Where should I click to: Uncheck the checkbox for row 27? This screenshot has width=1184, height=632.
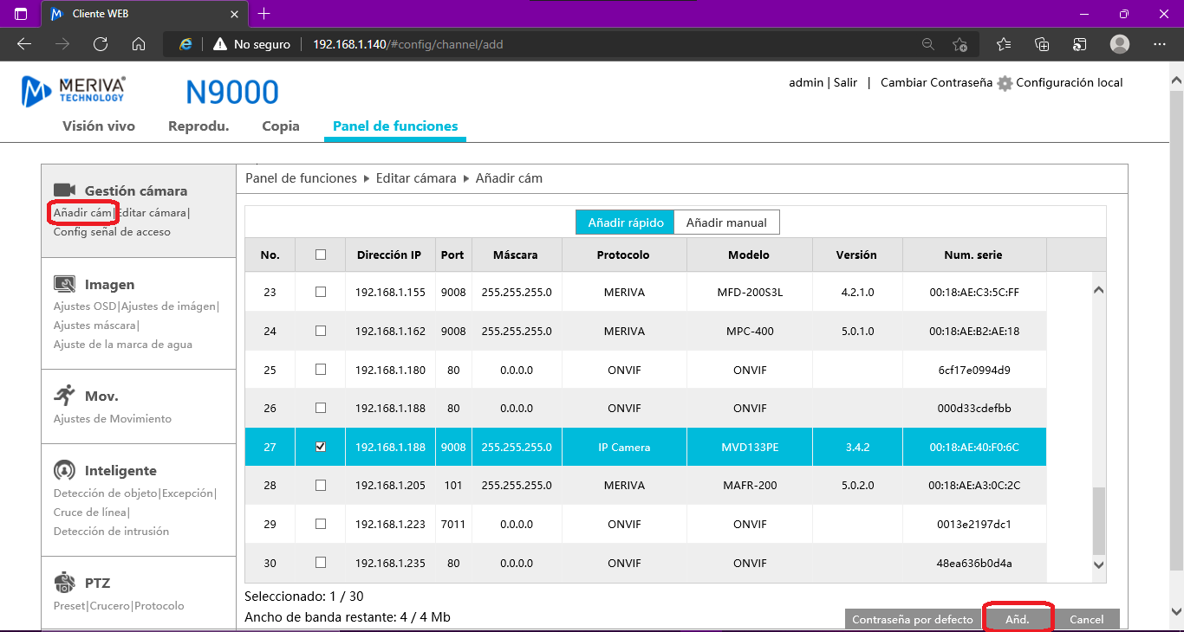(321, 447)
